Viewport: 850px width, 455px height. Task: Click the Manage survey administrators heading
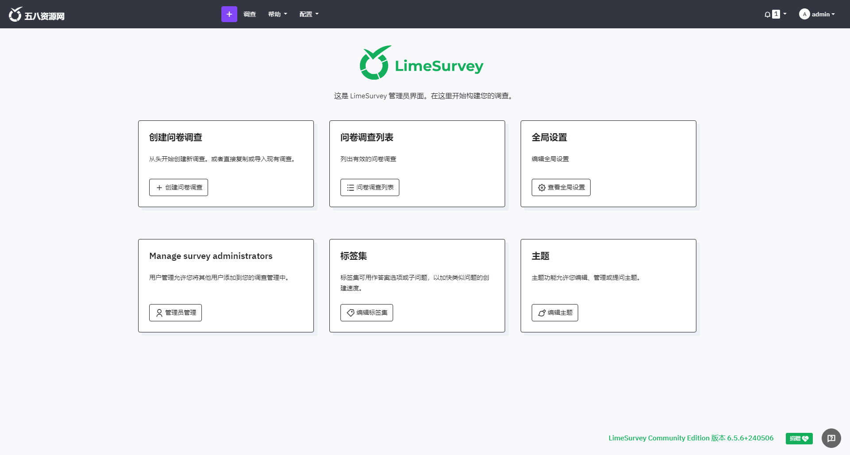click(211, 256)
